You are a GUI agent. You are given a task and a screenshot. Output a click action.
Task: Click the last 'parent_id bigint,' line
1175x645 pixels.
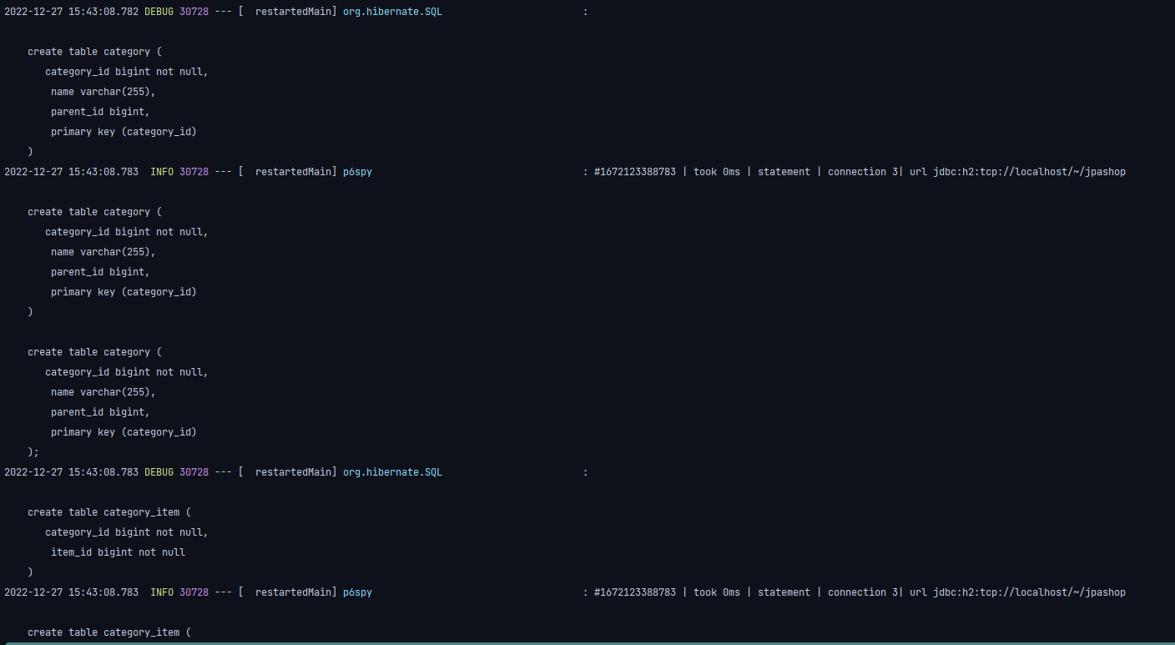coord(100,412)
